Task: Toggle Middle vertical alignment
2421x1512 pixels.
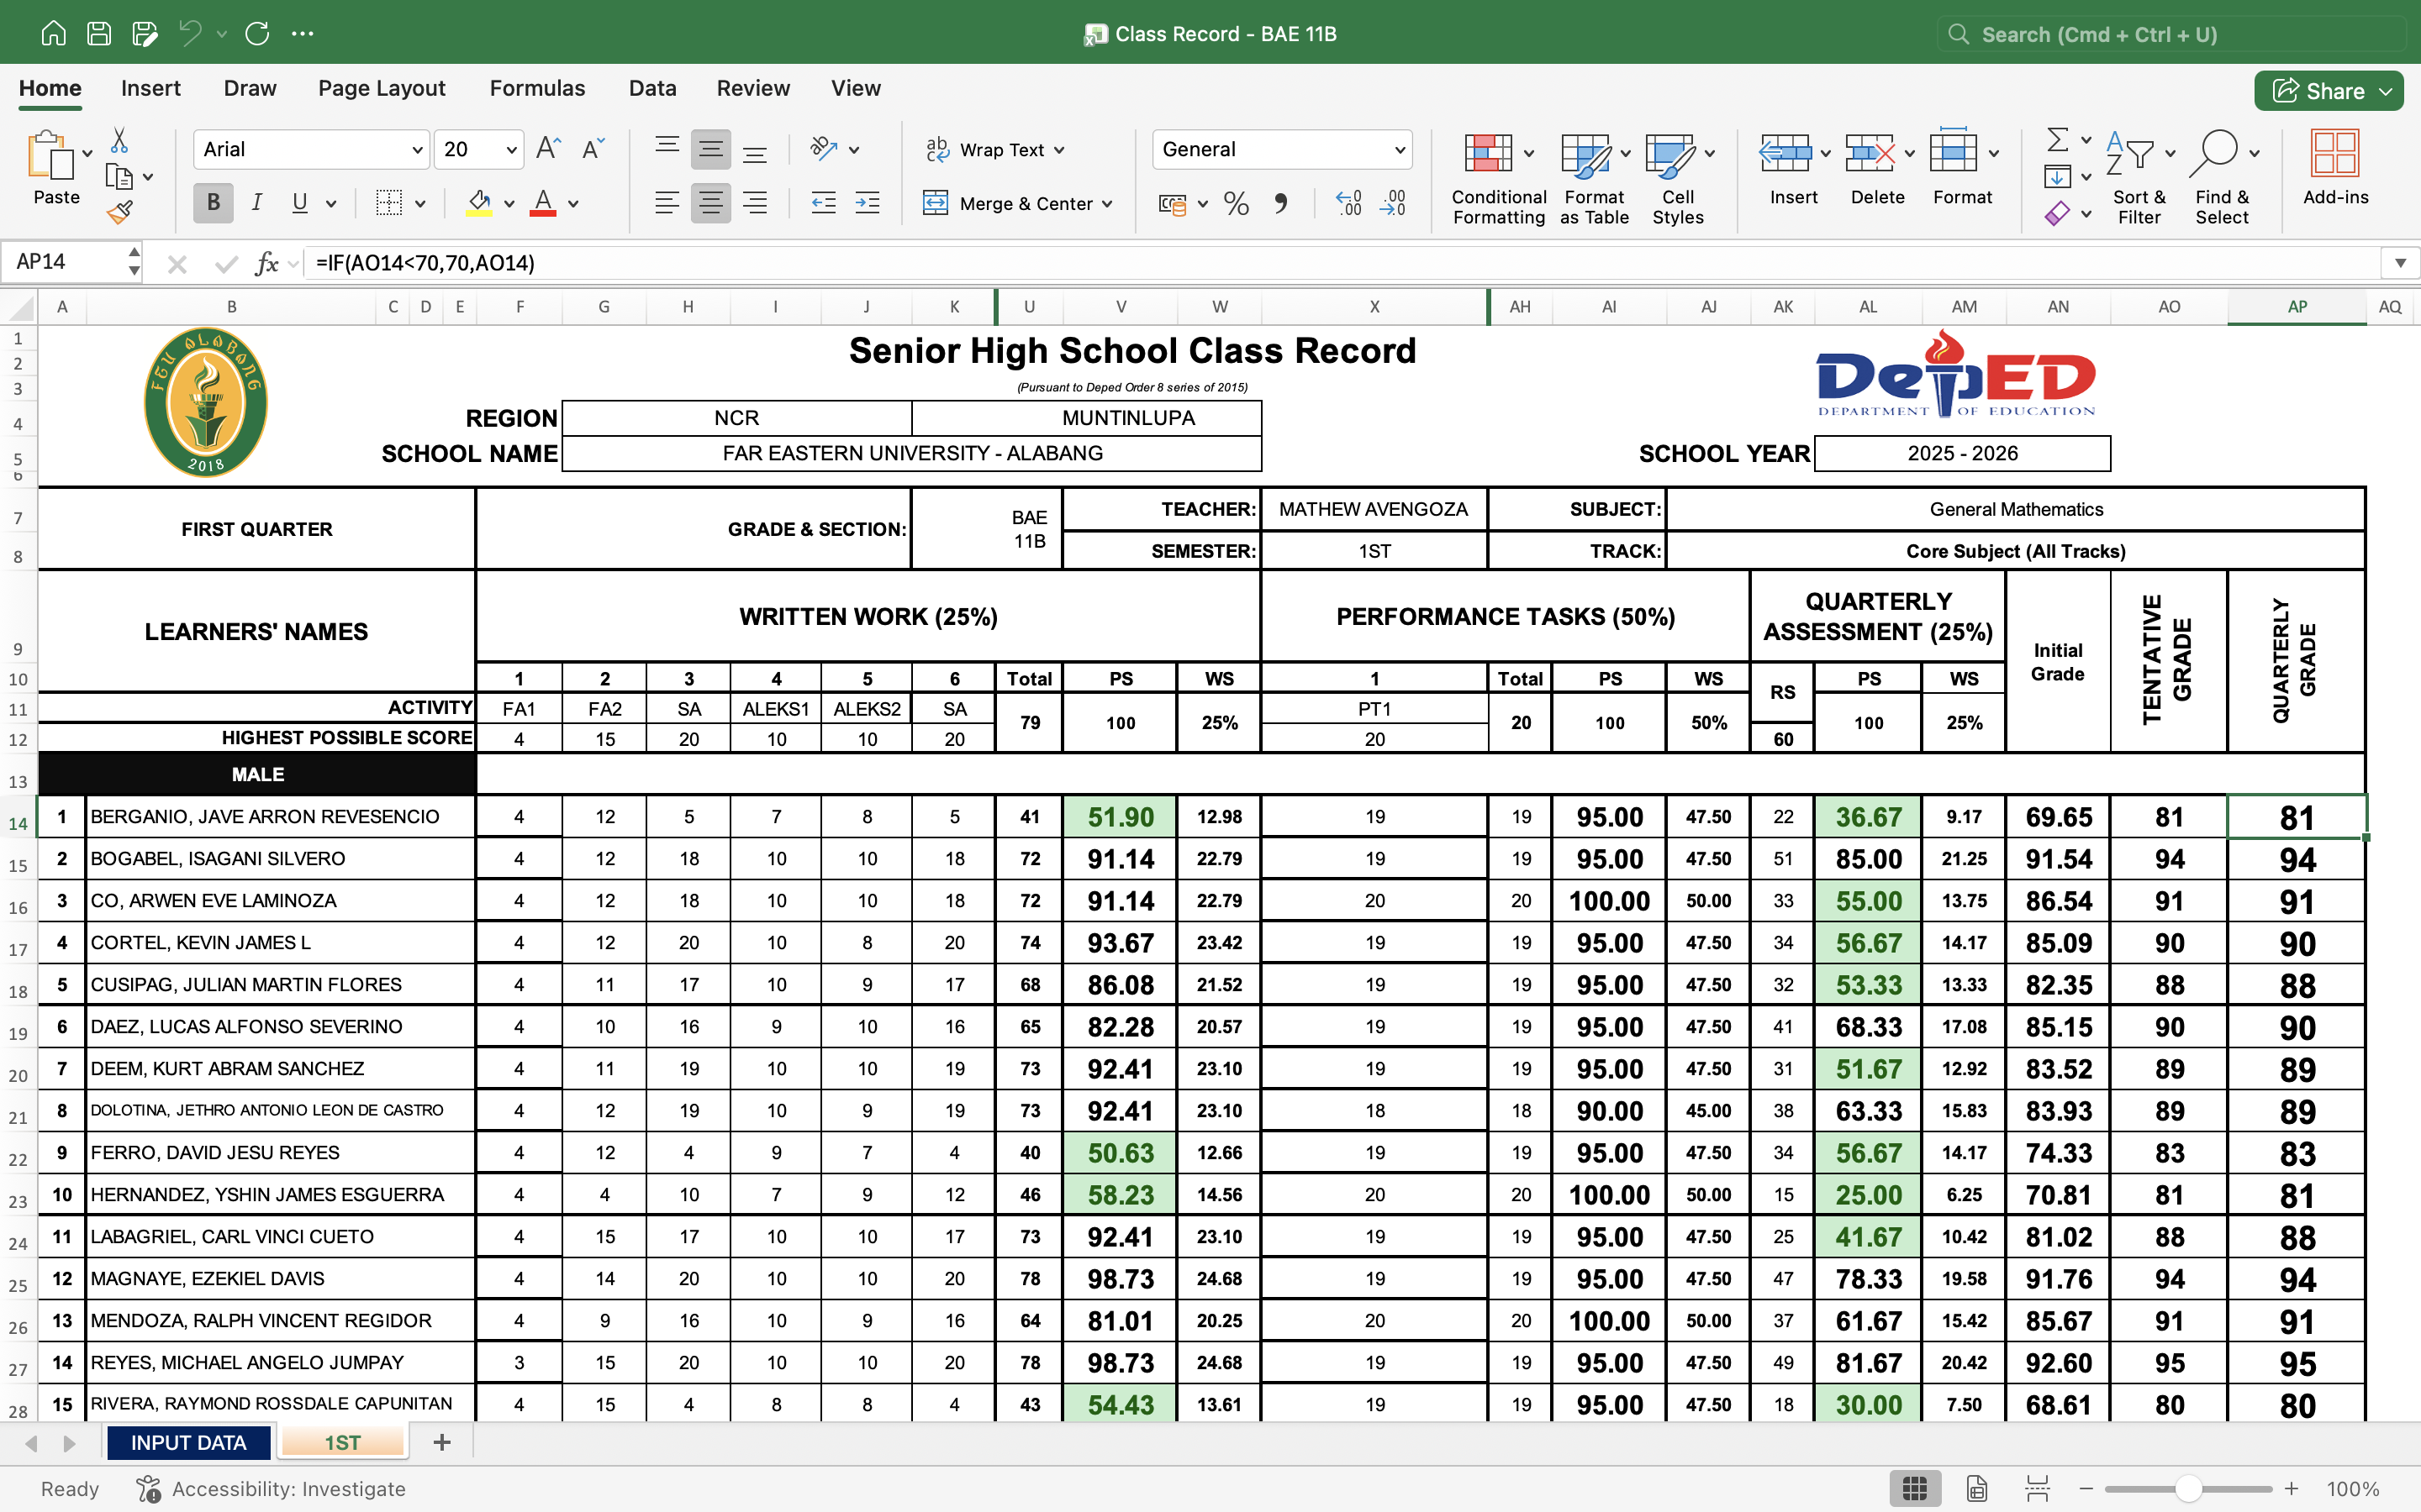Action: coord(710,150)
